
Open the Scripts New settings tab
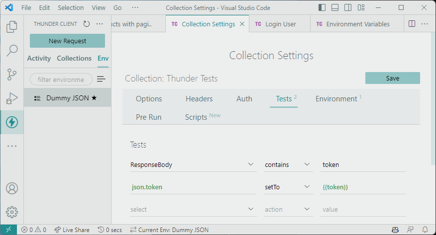(203, 117)
